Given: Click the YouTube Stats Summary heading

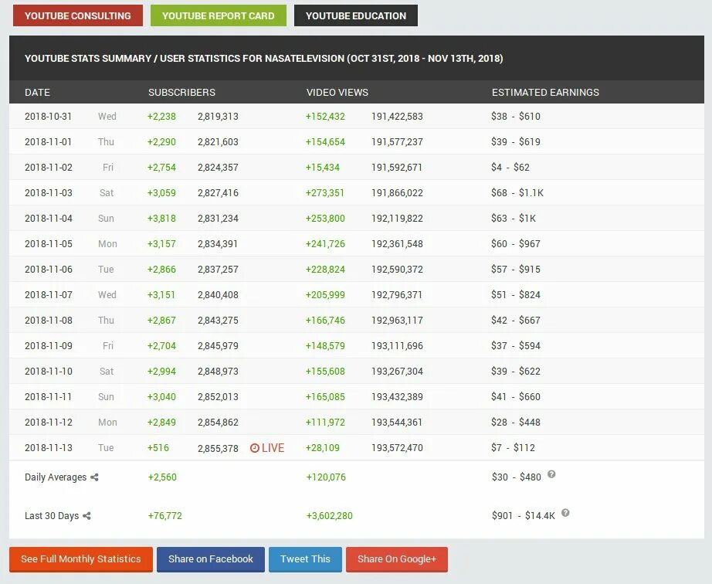Looking at the screenshot, I should tap(264, 59).
